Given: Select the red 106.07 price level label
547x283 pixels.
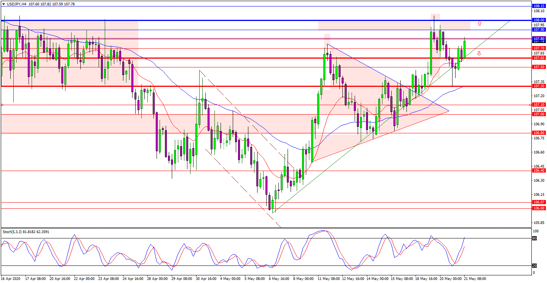Looking at the screenshot, I should [x=539, y=202].
